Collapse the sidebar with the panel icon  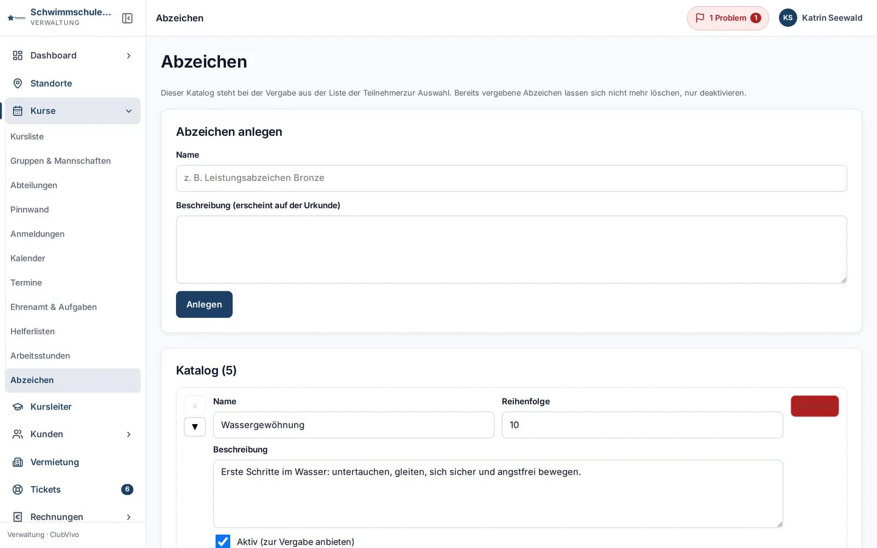127,18
